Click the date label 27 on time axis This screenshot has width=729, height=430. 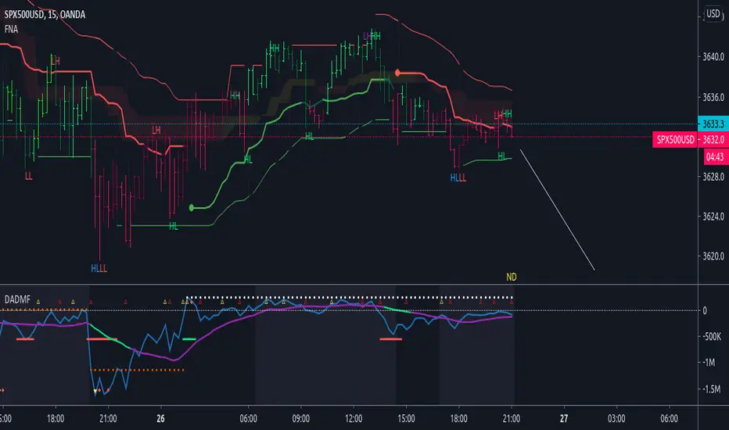tap(563, 418)
